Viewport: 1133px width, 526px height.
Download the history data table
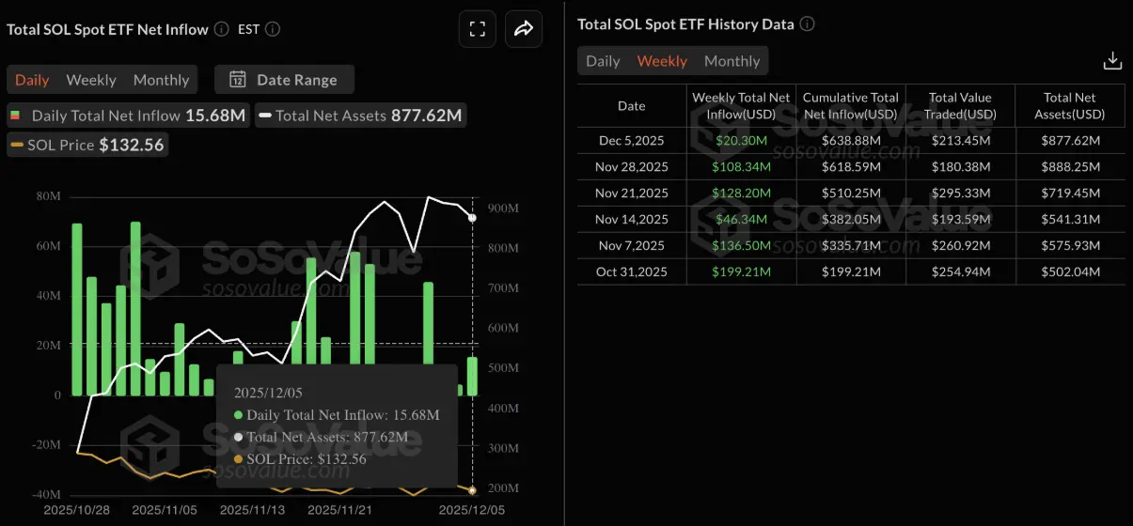[1112, 61]
